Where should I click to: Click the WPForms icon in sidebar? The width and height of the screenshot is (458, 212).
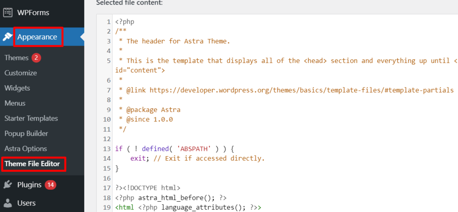[x=8, y=12]
